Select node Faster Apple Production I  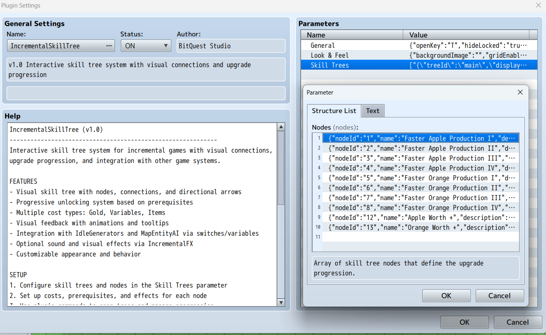[421, 138]
